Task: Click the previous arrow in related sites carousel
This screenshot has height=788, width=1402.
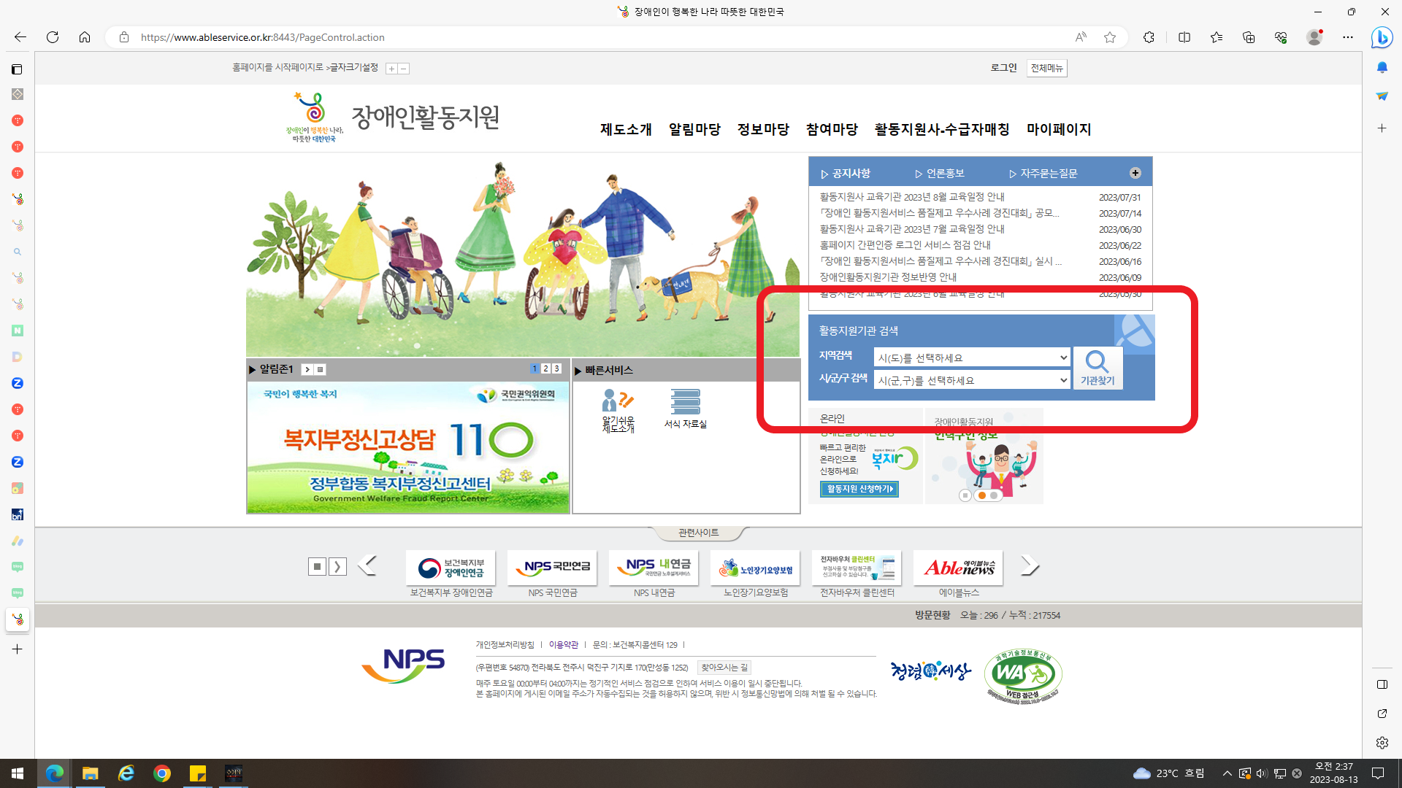Action: [367, 565]
